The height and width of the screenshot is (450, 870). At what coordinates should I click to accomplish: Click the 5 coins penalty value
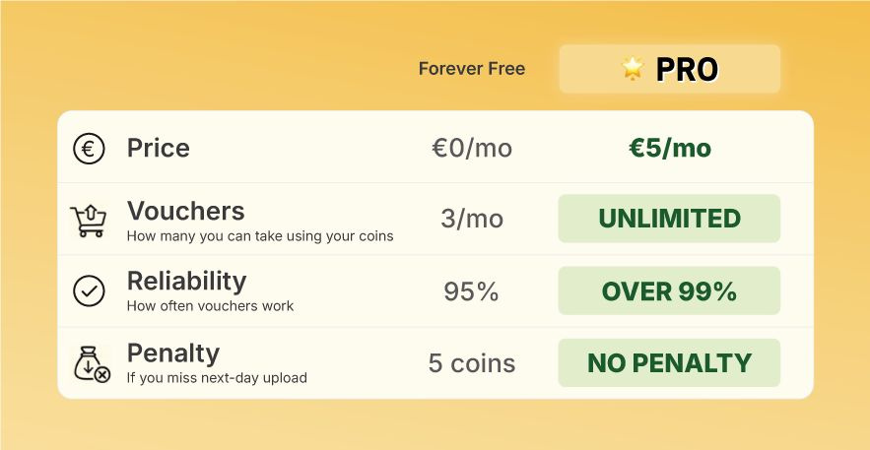coord(472,363)
